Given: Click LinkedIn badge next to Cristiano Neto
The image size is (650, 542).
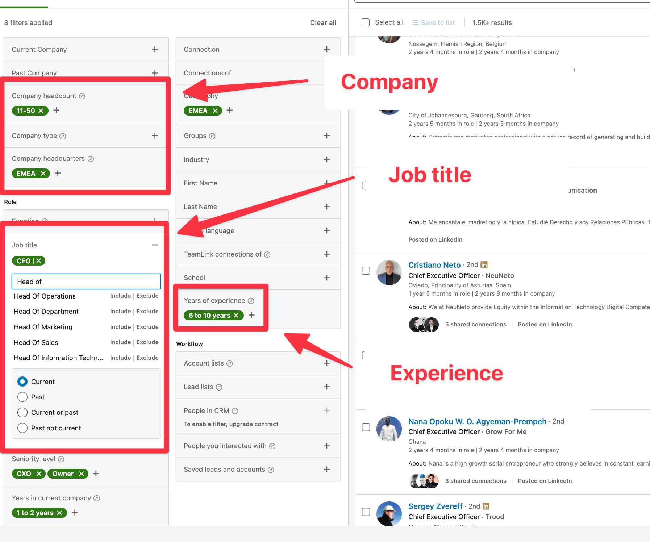Looking at the screenshot, I should pyautogui.click(x=484, y=265).
